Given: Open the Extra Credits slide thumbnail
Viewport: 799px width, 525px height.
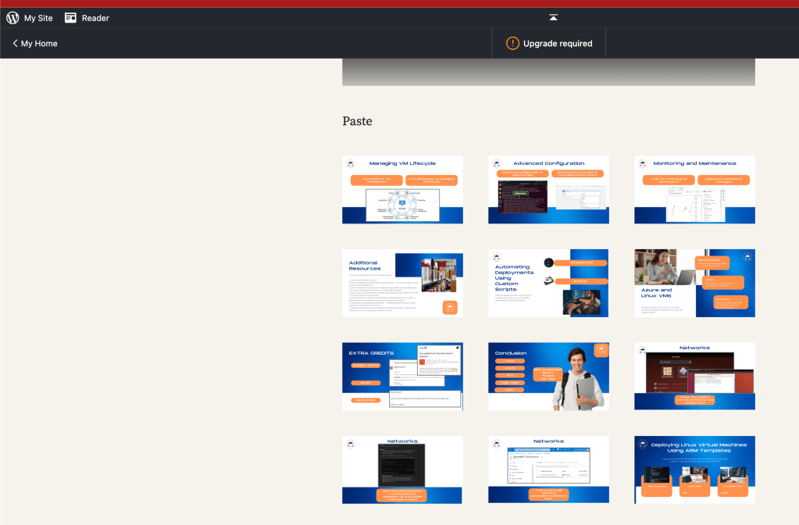Looking at the screenshot, I should pyautogui.click(x=402, y=376).
